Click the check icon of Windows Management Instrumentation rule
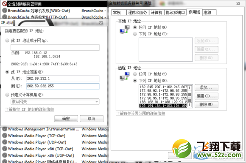 [x=5, y=129]
